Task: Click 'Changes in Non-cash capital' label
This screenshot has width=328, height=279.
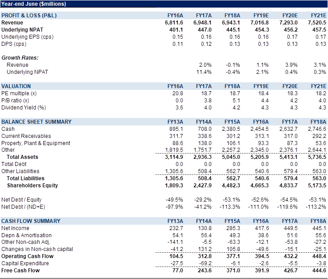Action: click(x=37, y=249)
